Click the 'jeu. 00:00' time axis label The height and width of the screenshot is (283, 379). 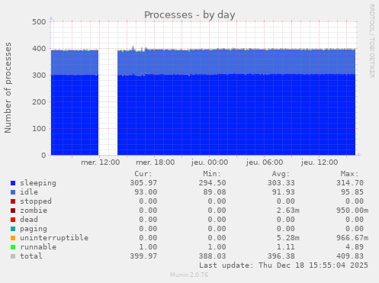pos(210,162)
